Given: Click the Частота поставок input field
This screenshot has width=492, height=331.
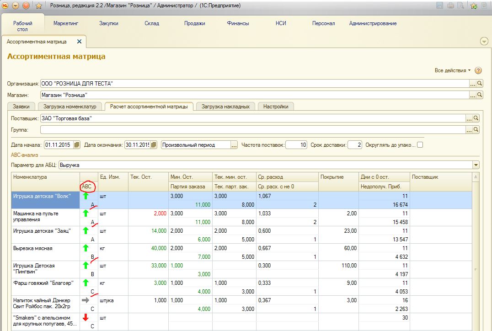Looking at the screenshot, I should (x=296, y=144).
